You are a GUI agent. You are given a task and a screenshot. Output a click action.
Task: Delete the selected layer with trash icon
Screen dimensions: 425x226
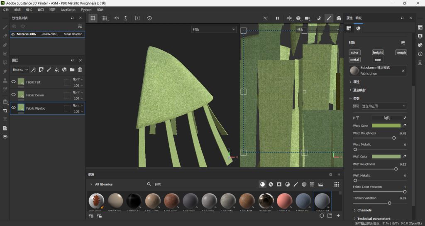pos(80,70)
